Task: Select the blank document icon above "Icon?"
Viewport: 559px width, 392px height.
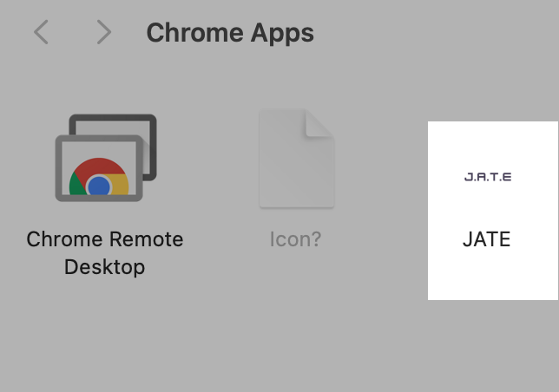Action: 296,159
